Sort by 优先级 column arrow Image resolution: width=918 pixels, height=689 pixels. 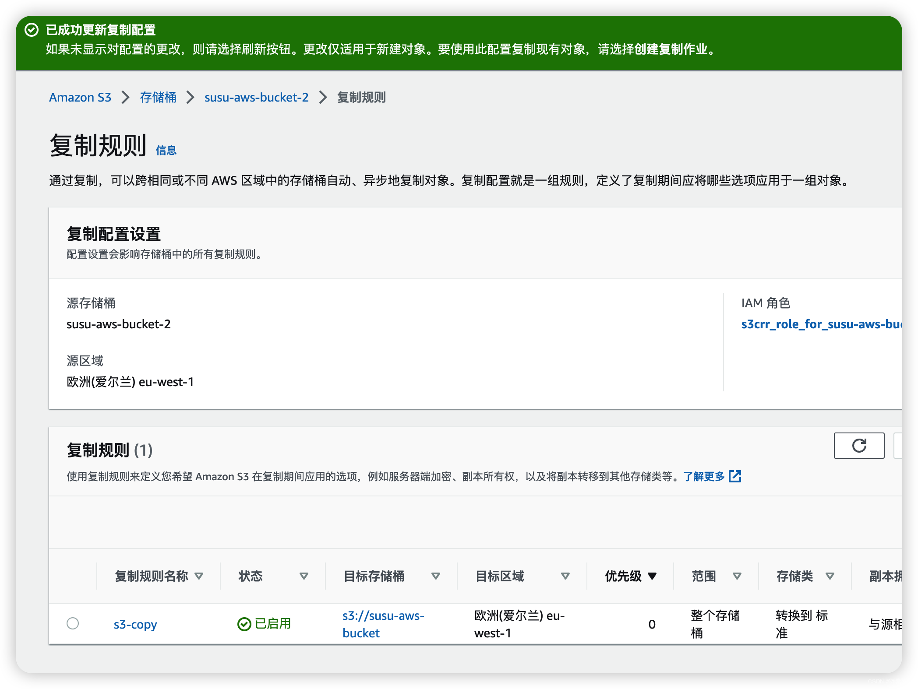pos(652,576)
